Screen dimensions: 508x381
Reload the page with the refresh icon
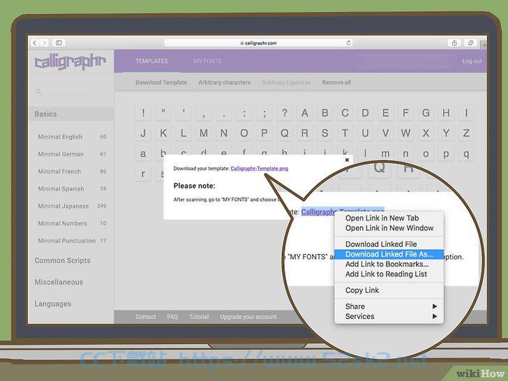[x=349, y=43]
